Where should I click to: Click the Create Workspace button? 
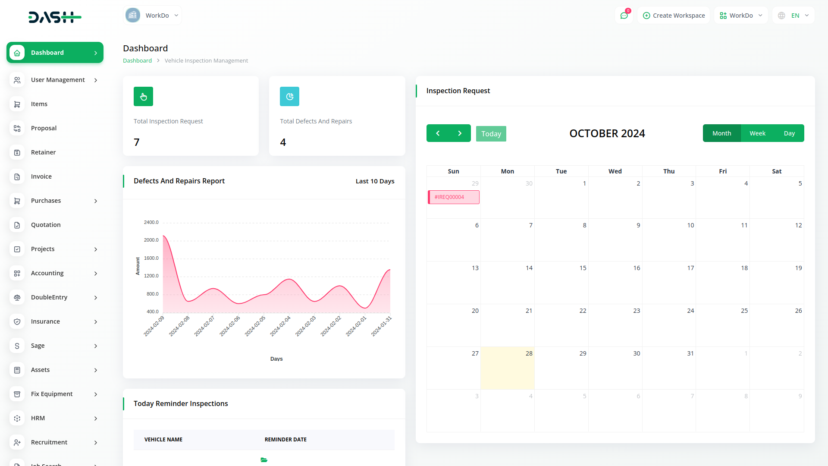[x=674, y=16]
